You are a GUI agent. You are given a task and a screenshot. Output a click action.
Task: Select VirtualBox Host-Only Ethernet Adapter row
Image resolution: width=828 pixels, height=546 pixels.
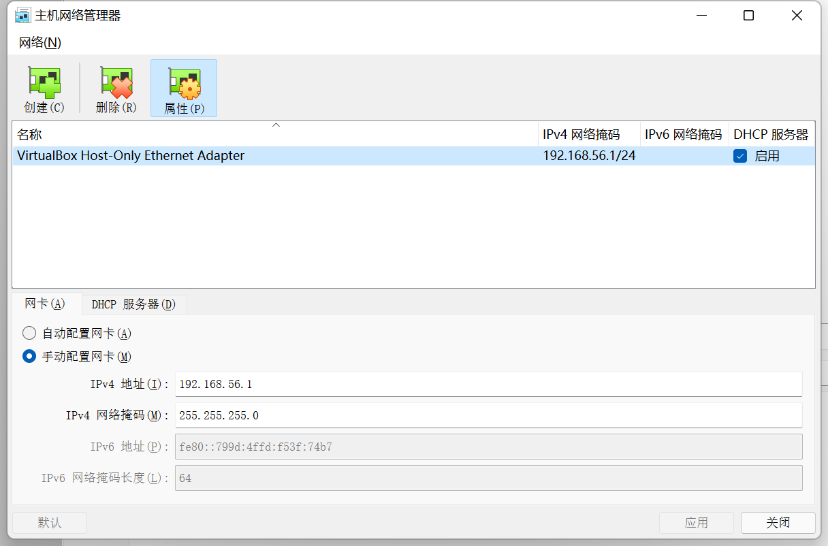413,156
